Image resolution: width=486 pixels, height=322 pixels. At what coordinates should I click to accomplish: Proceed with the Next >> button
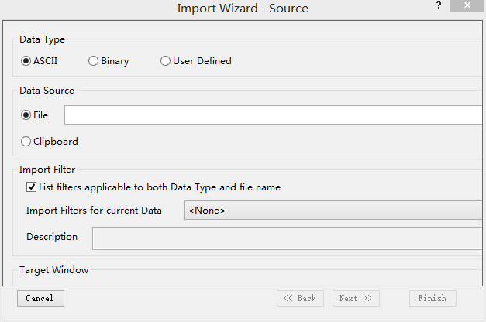pyautogui.click(x=356, y=298)
